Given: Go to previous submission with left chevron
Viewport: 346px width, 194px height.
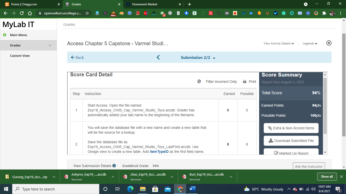Looking at the screenshot, I should click(158, 57).
